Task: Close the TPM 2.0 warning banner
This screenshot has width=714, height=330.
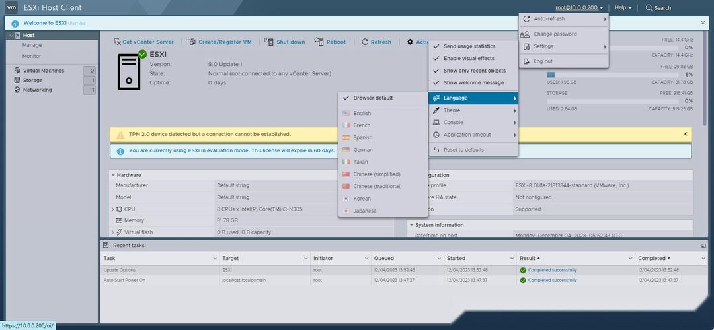Action: [x=686, y=134]
